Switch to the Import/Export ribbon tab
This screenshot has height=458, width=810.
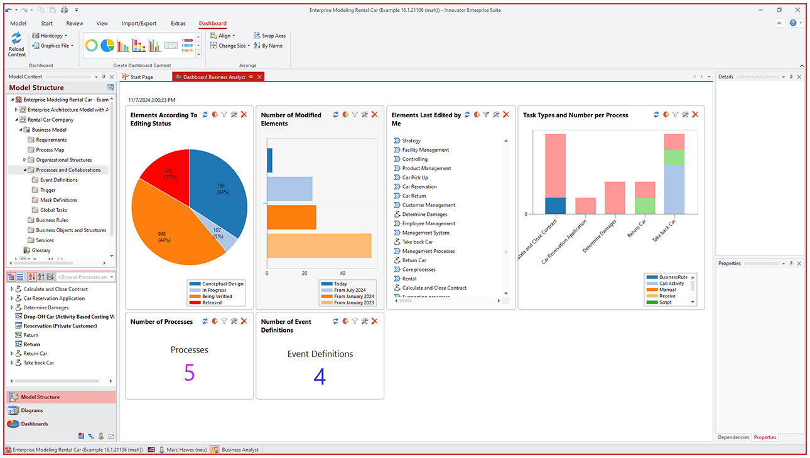[x=139, y=23]
